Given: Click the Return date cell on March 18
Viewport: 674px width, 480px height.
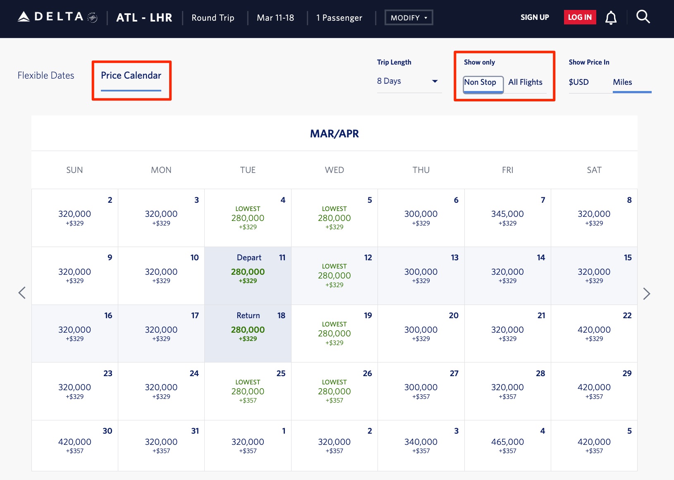Looking at the screenshot, I should [248, 333].
